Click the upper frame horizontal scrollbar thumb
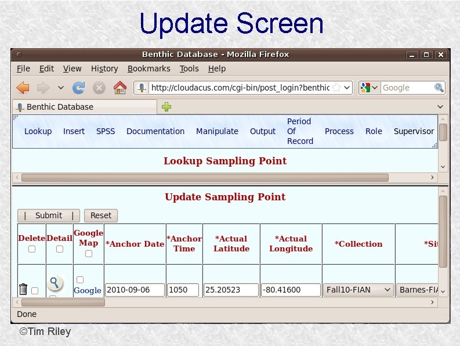 tap(205, 178)
